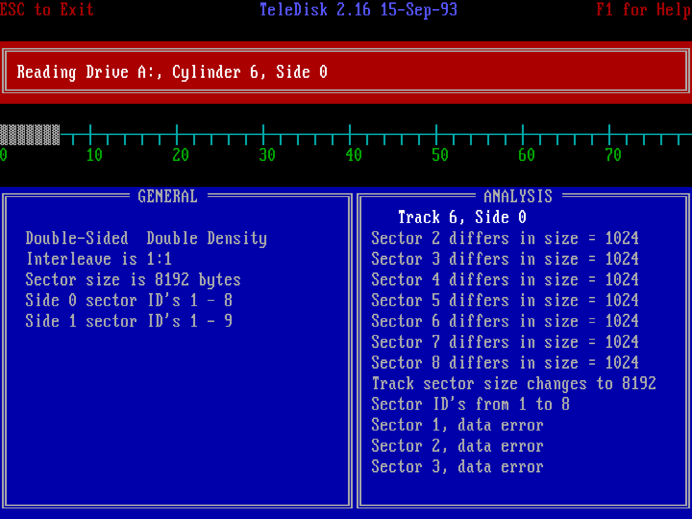Select 'Sector 4 differs in size = 1024'

coord(505,280)
